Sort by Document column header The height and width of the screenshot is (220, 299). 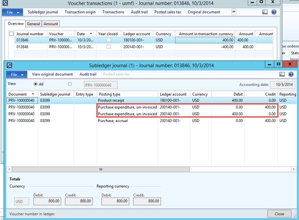tap(22, 94)
